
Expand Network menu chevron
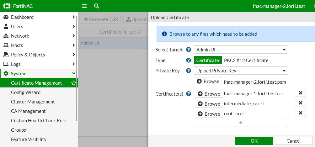point(73,36)
